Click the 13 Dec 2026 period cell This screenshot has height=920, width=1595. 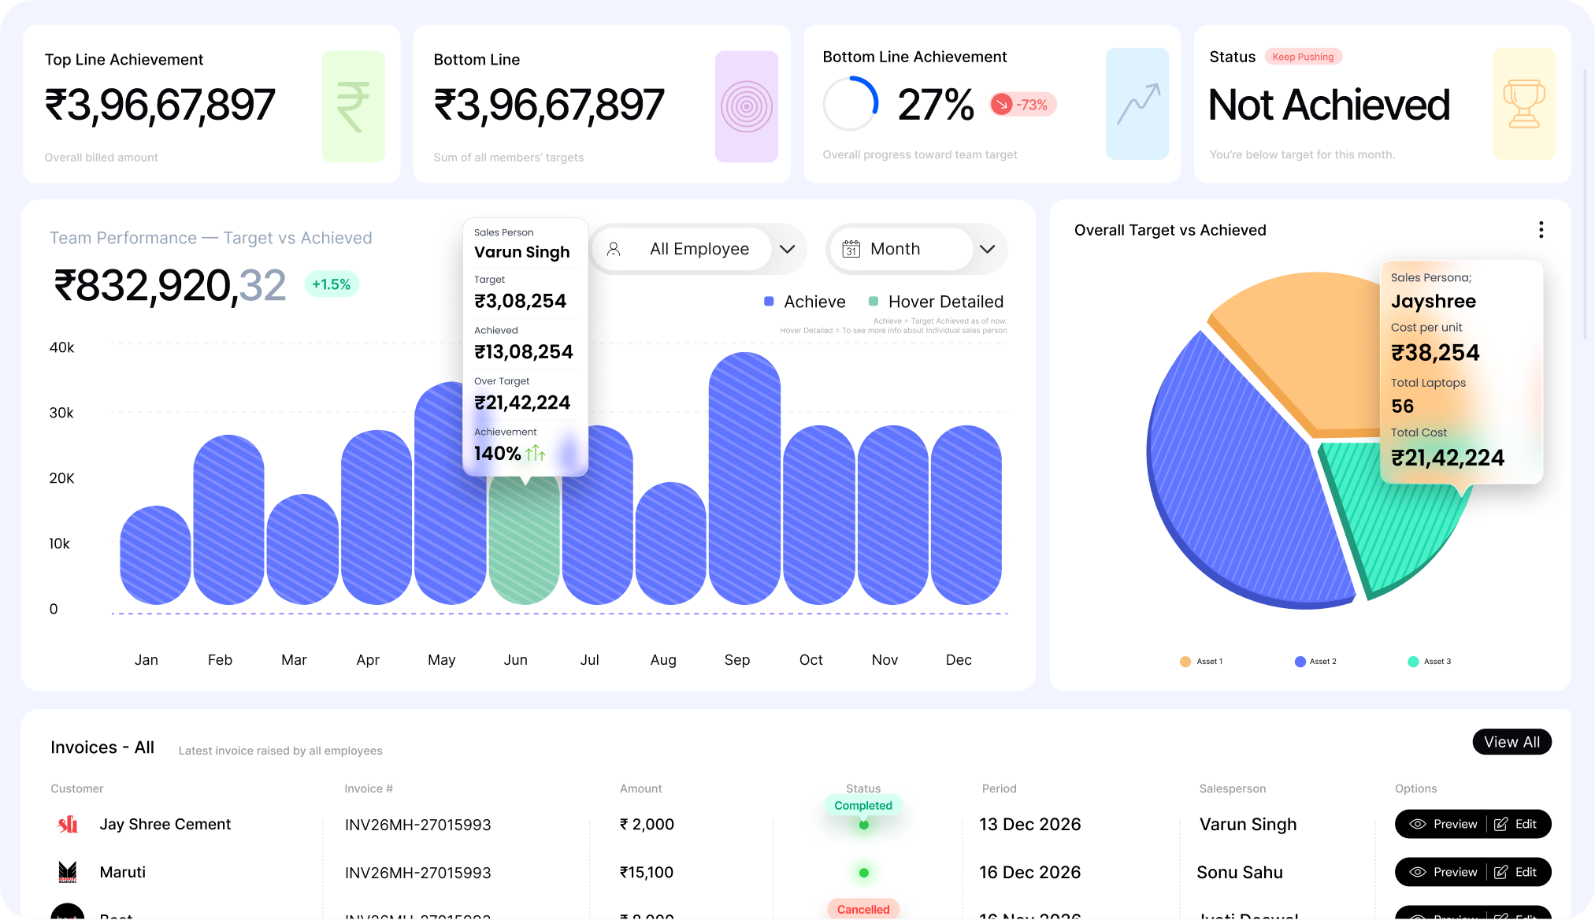(x=1029, y=824)
